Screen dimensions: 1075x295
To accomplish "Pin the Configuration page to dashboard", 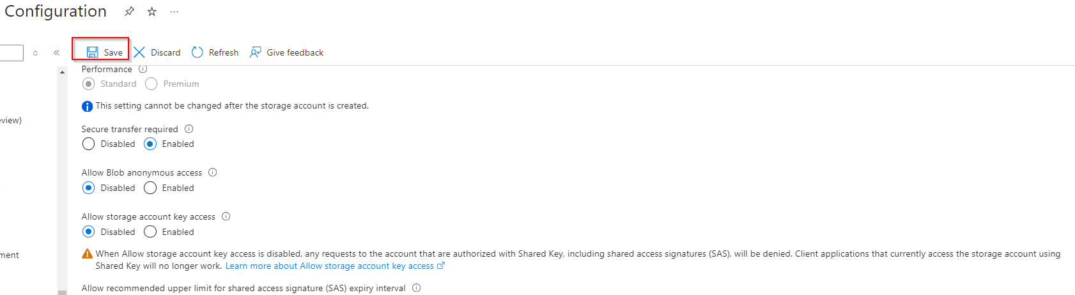I will click(x=129, y=11).
